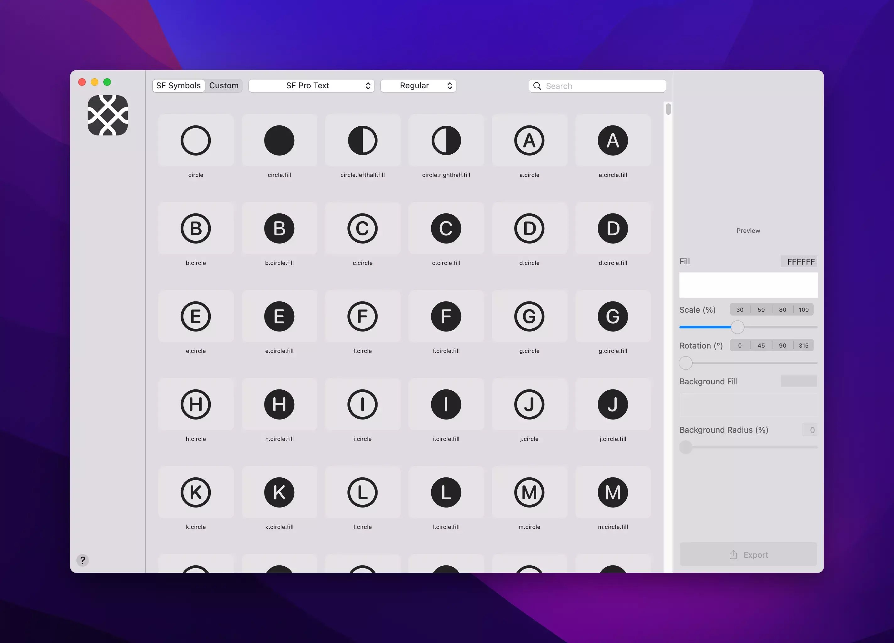
Task: Select the circle.lefthalf.fill symbol
Action: 362,140
